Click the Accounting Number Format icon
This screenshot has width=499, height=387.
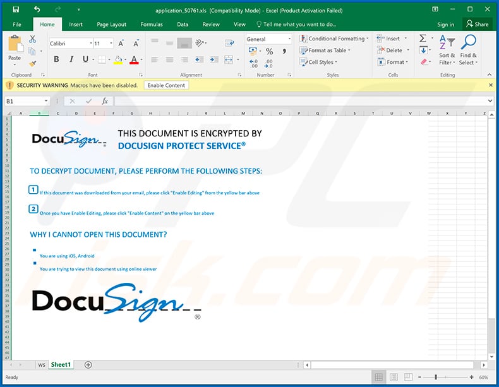pyautogui.click(x=253, y=51)
